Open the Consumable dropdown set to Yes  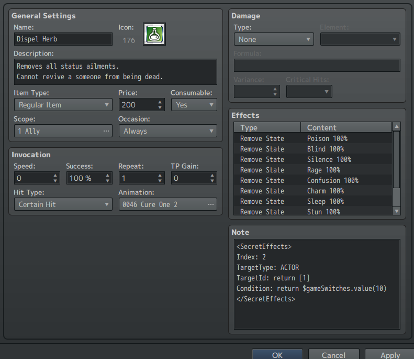click(x=194, y=105)
